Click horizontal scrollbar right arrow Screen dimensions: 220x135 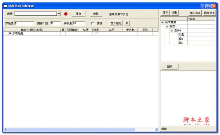coord(157,130)
